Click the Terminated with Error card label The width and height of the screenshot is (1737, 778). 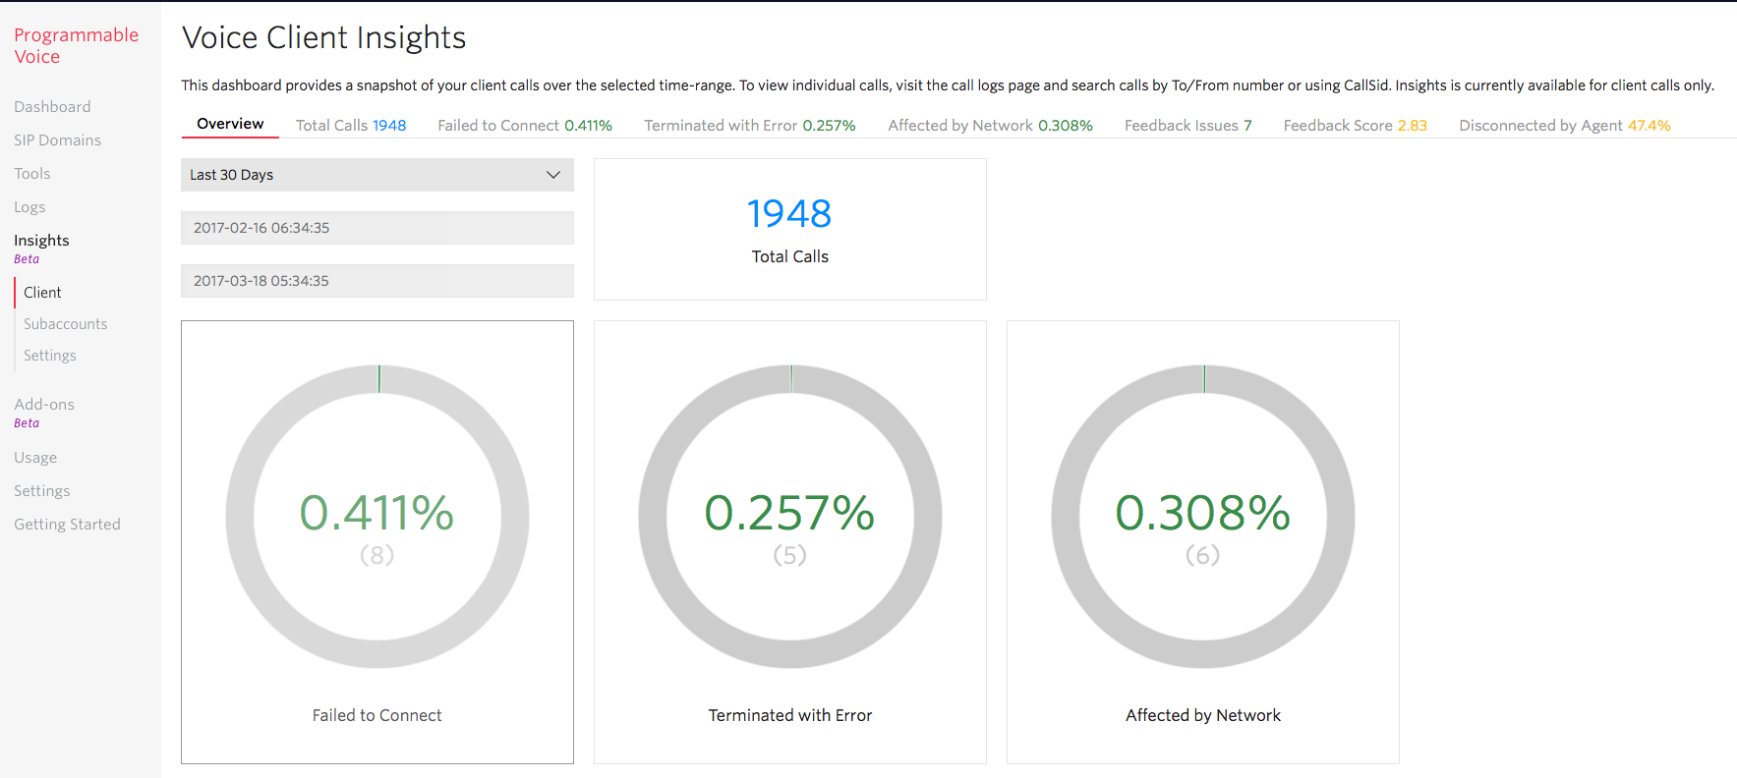[x=790, y=715]
